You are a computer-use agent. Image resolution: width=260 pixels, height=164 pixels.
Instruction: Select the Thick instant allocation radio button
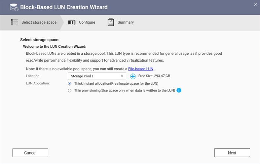(x=69, y=84)
